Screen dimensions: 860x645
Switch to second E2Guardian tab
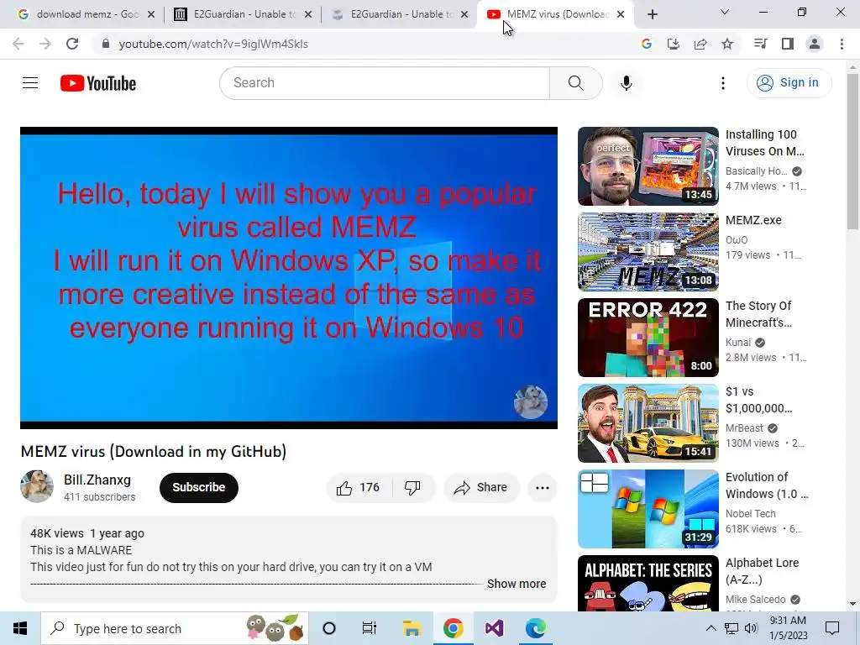[399, 14]
